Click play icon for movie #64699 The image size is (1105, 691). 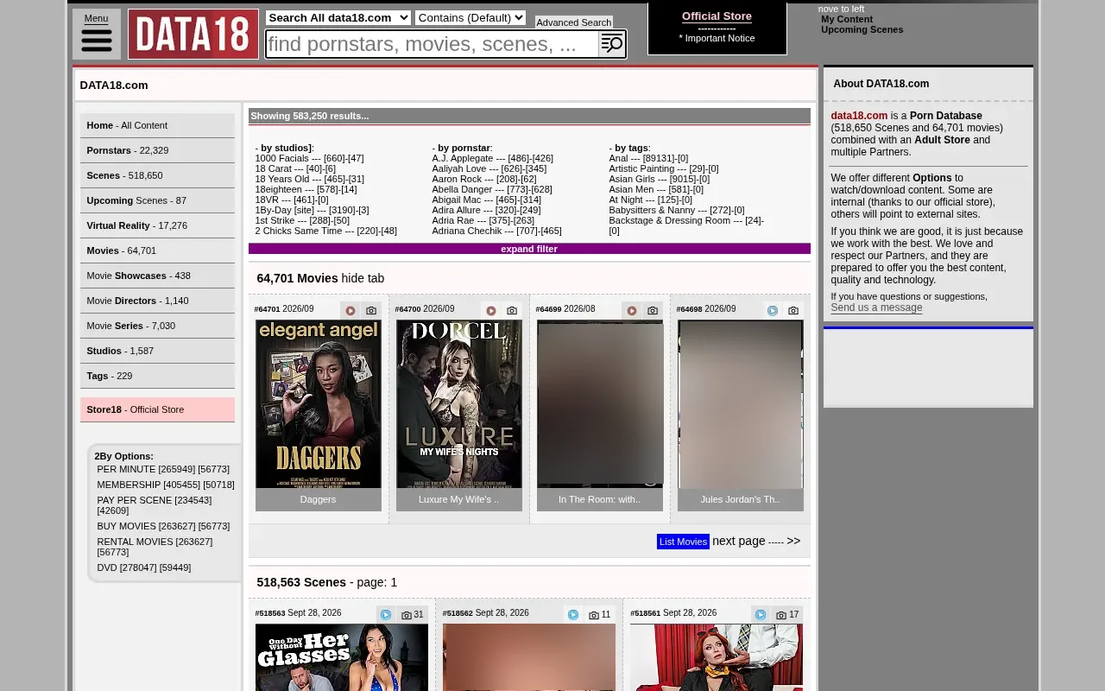(x=632, y=311)
